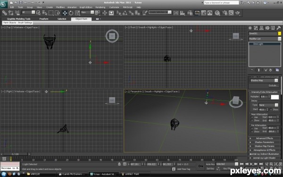Open the Rendering menu
The image size is (283, 177).
click(100, 8)
